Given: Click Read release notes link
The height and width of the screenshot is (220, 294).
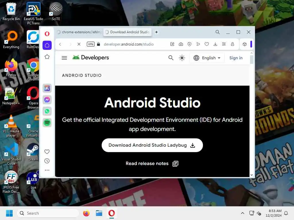Looking at the screenshot, I should click(152, 164).
